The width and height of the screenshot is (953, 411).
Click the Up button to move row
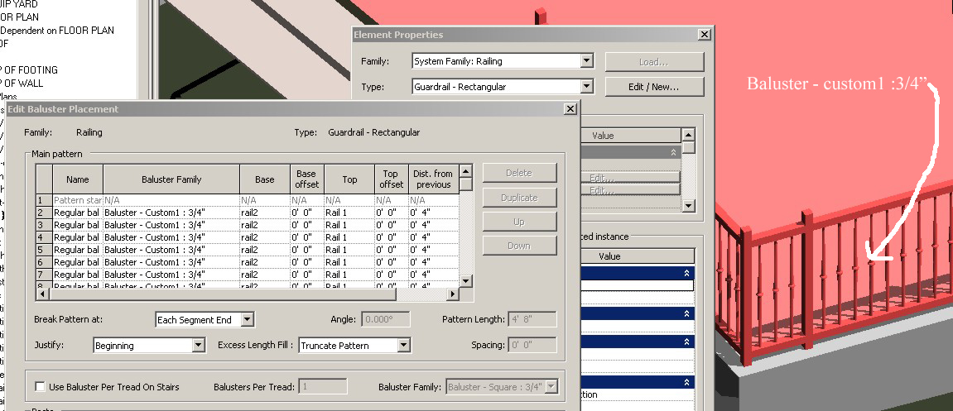519,222
